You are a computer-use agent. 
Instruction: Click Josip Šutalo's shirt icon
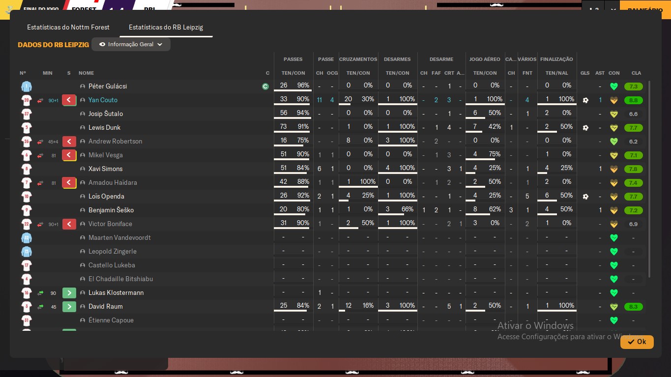27,114
